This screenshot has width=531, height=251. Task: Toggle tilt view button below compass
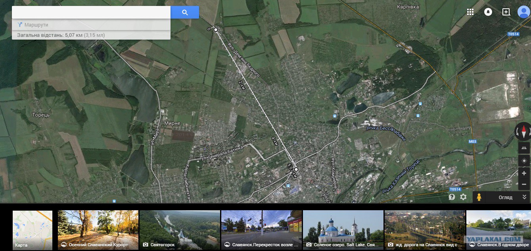pyautogui.click(x=524, y=148)
